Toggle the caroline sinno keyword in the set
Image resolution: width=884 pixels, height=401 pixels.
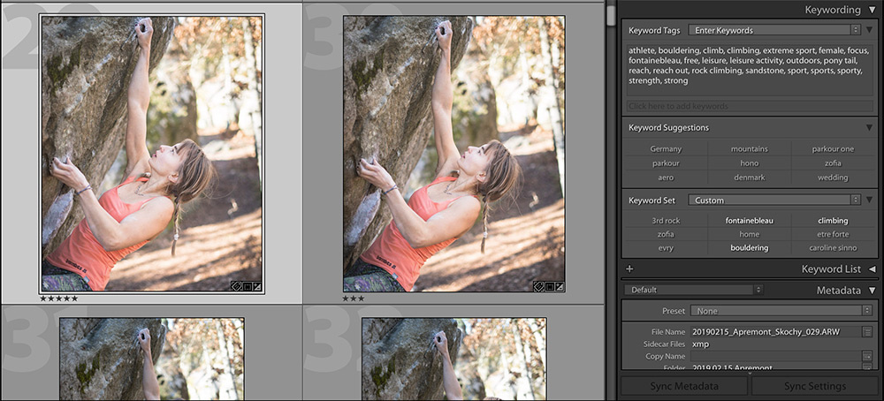tap(833, 248)
